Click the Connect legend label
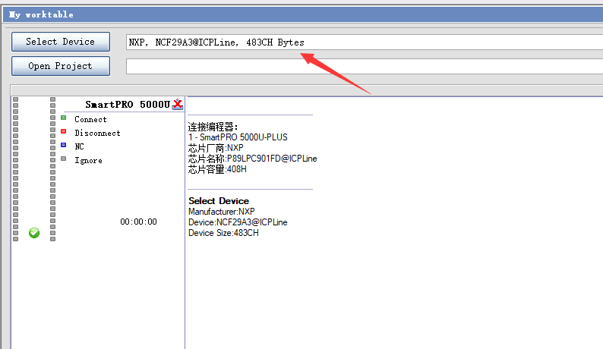 (90, 119)
